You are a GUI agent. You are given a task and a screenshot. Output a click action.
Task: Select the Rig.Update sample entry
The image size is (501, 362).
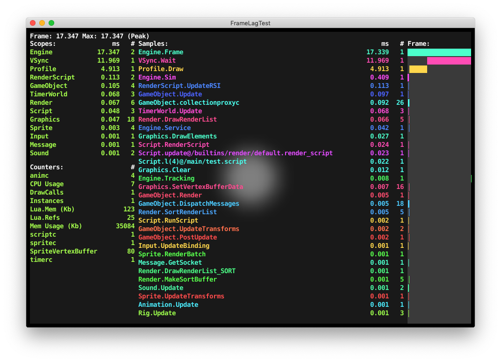click(157, 313)
